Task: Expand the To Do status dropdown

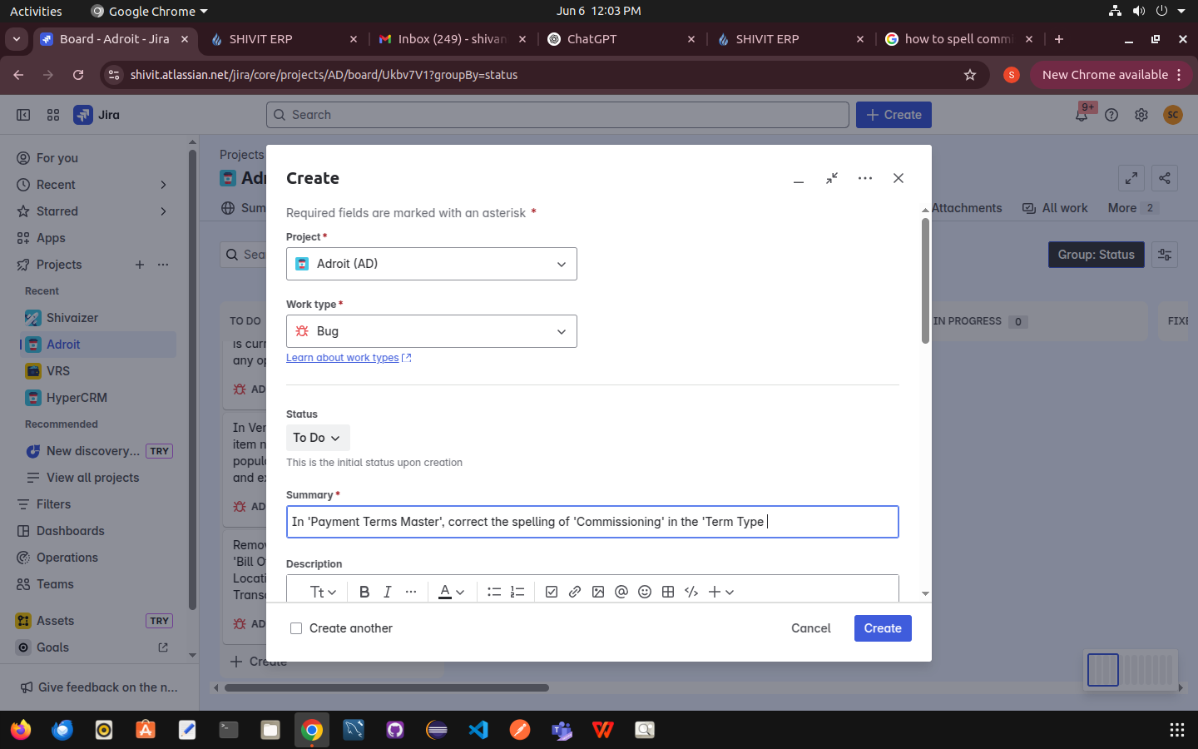Action: point(317,438)
